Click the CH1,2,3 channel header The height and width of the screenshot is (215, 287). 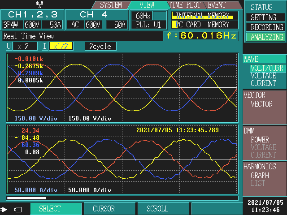pos(33,14)
